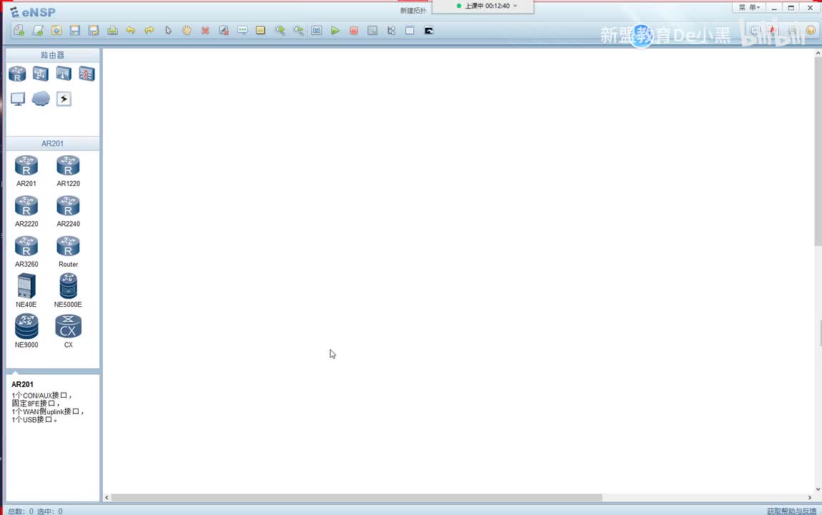
Task: Pick the NE40E device model
Action: (x=26, y=291)
